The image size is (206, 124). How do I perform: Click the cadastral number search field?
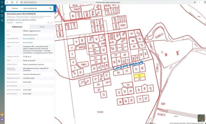35,8
